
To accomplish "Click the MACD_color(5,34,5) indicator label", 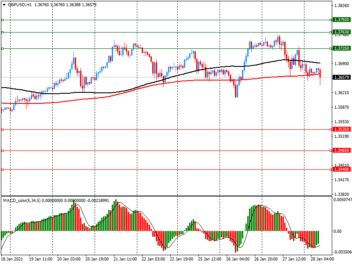I will pyautogui.click(x=22, y=200).
